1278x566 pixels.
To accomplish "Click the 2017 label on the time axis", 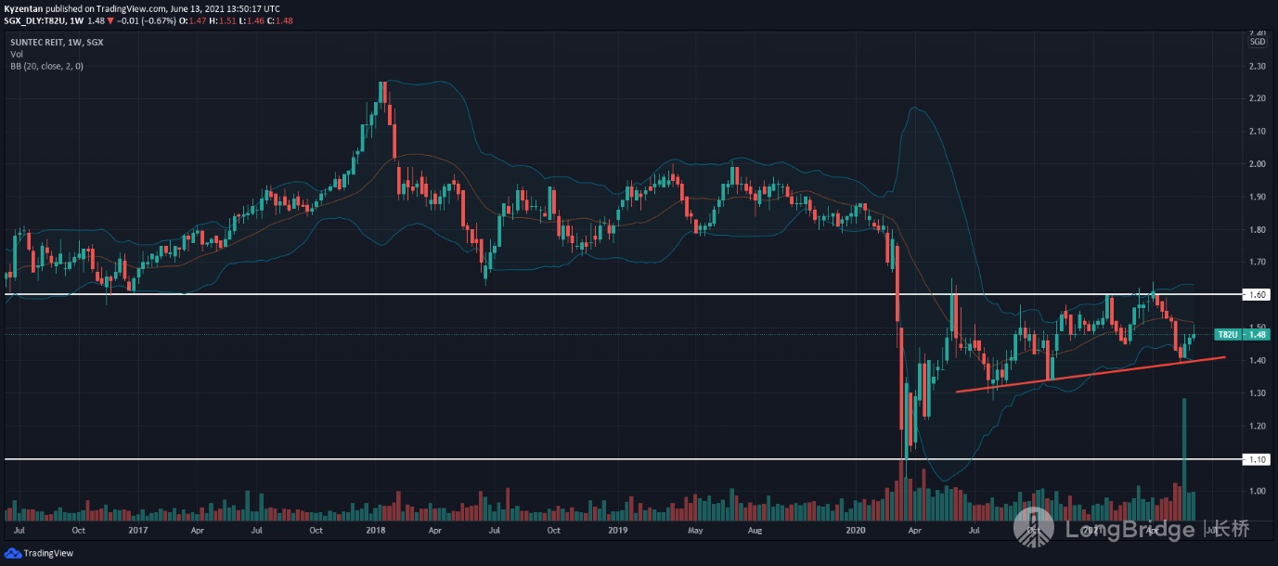I will click(138, 531).
